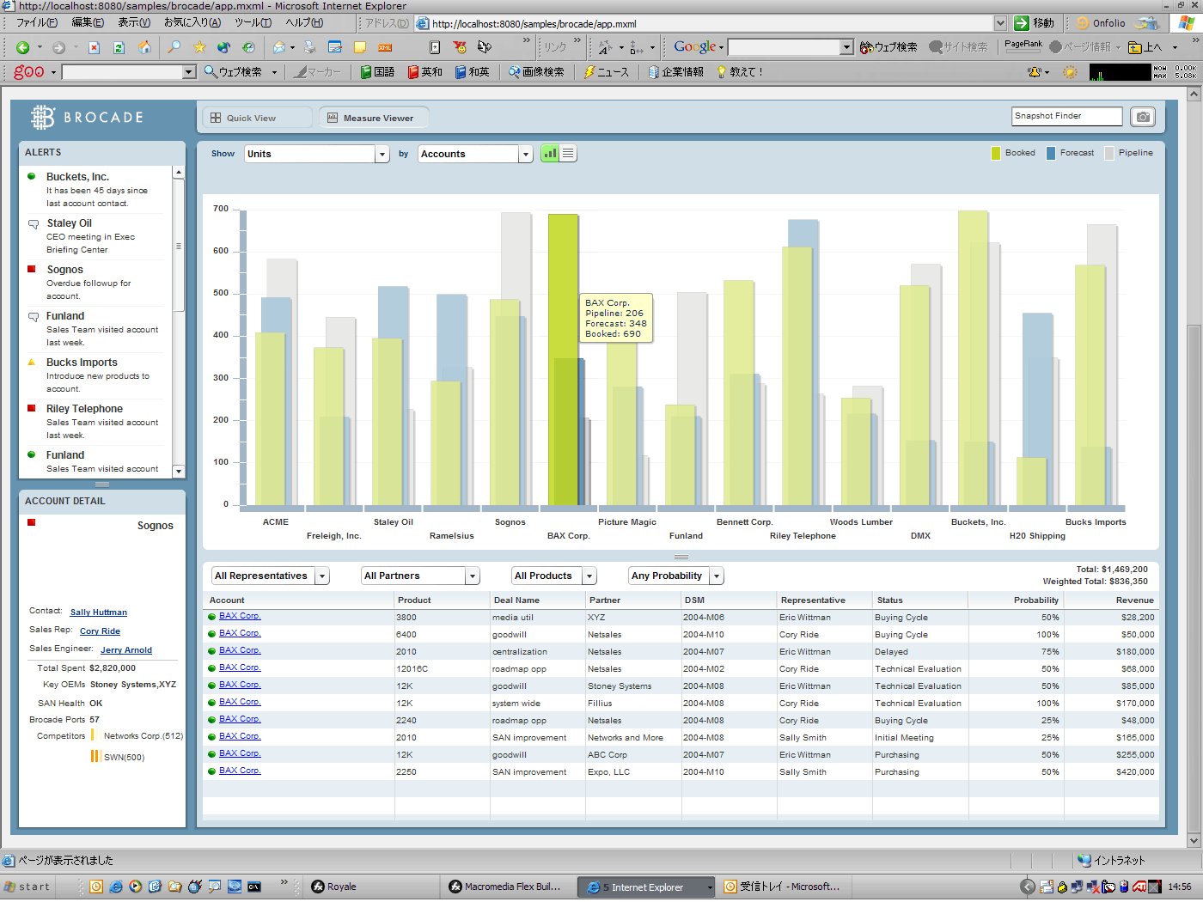Switch to Macromedia Flex Builder taskbar item

pyautogui.click(x=510, y=887)
